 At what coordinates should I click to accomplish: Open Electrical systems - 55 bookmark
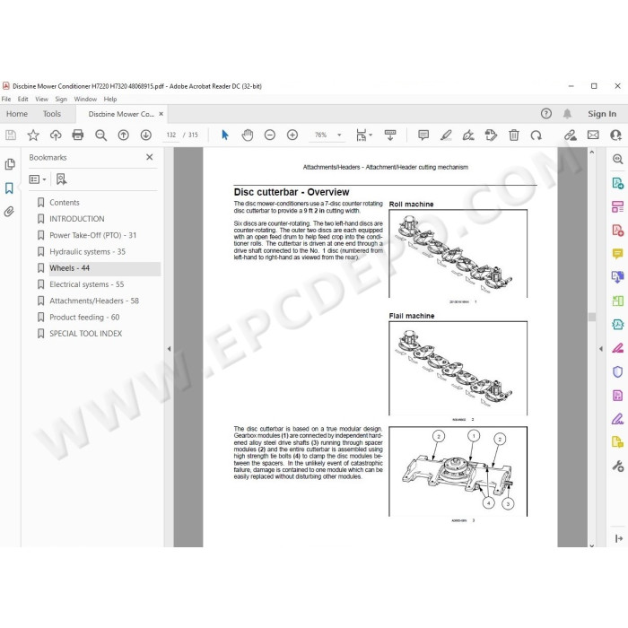coord(86,284)
